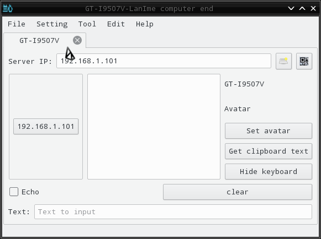Image resolution: width=321 pixels, height=239 pixels.
Task: Close the GT-I9507V tab with the X icon
Action: pyautogui.click(x=77, y=40)
